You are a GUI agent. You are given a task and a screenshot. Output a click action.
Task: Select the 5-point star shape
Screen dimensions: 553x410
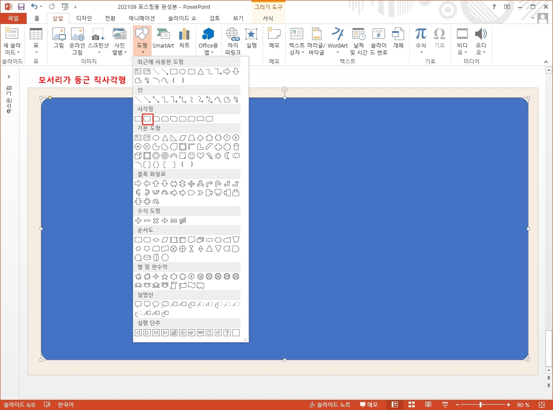point(165,277)
